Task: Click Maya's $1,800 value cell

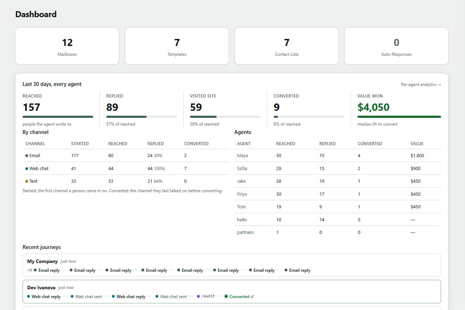Action: (x=417, y=155)
